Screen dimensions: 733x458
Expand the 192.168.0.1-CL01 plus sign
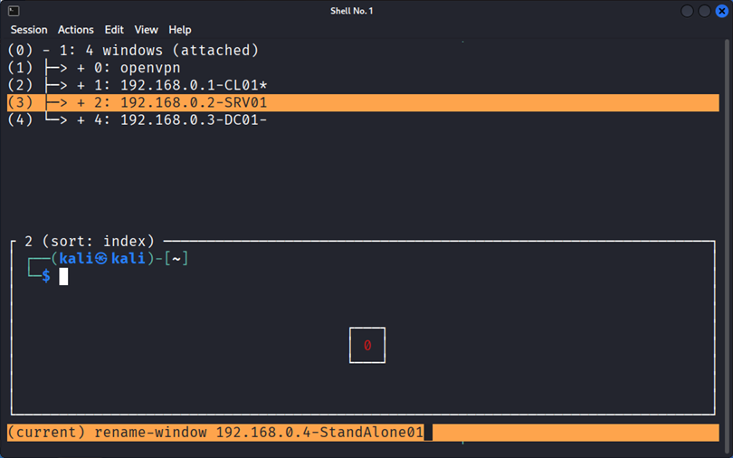[x=81, y=85]
